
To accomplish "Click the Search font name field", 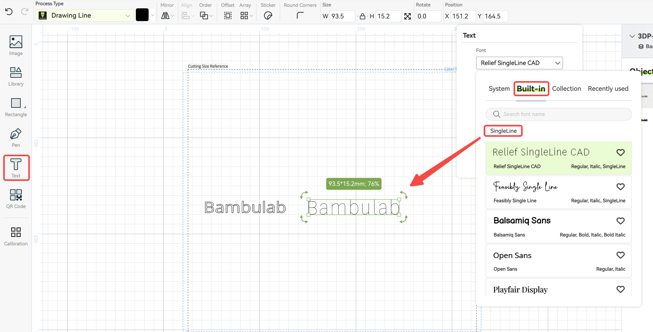I will click(x=559, y=114).
